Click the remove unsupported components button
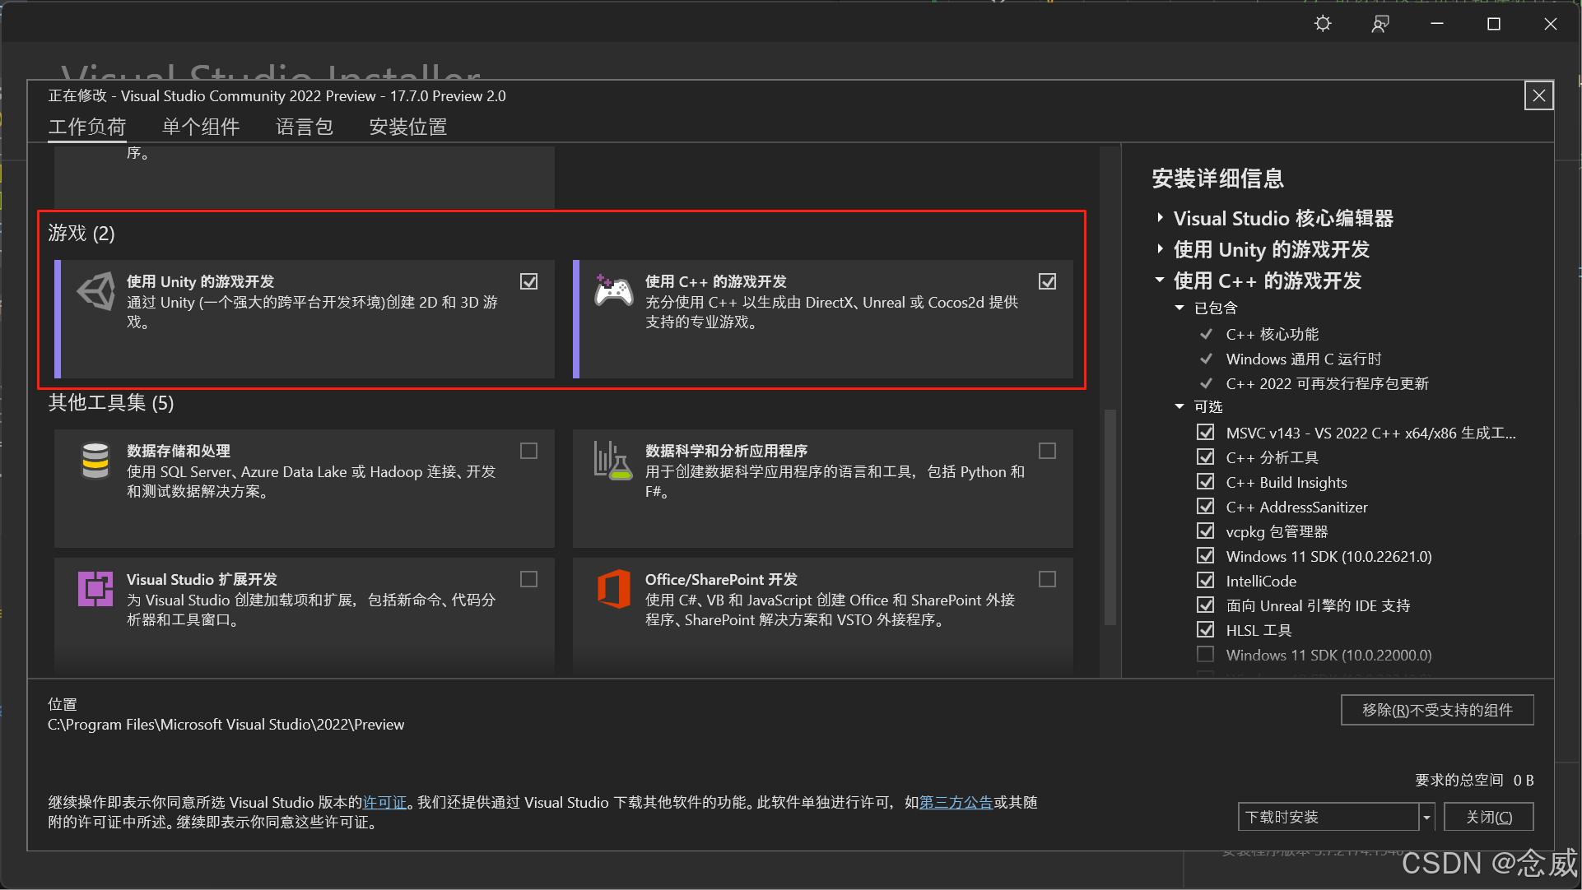This screenshot has width=1582, height=890. tap(1437, 710)
